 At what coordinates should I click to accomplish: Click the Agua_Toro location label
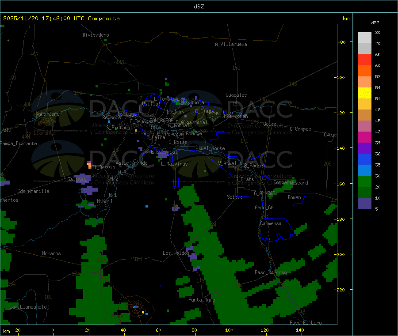[47, 114]
